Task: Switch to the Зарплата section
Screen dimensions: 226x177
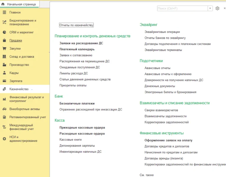Action: (16, 81)
